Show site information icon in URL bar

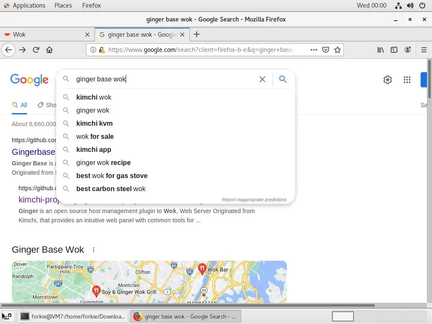pos(93,50)
